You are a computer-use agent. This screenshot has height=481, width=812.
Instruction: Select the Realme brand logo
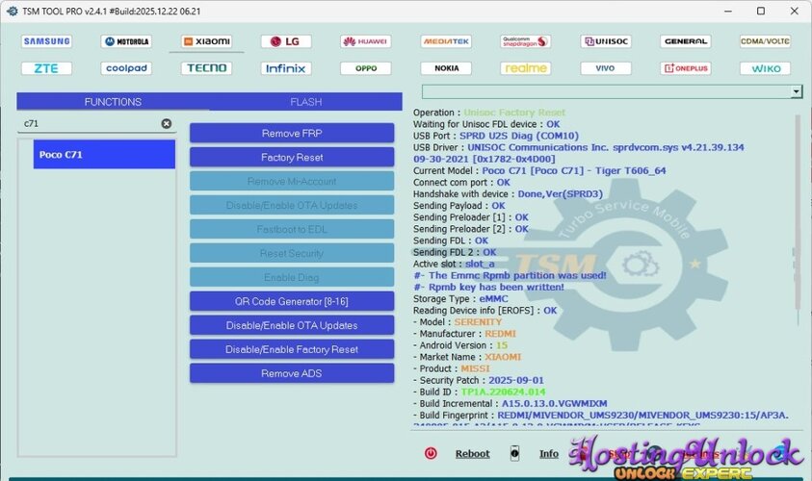[526, 68]
